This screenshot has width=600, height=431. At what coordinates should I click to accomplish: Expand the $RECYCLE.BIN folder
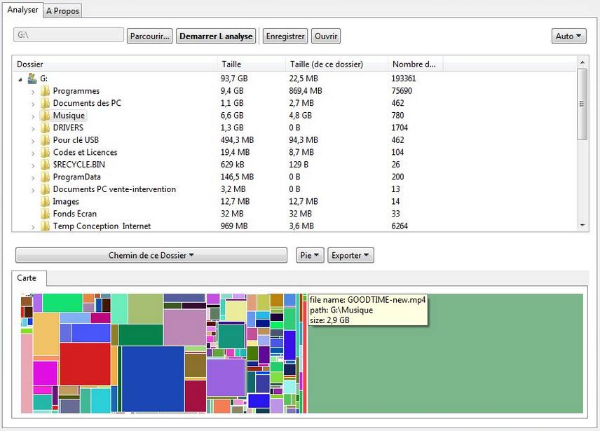[x=33, y=165]
